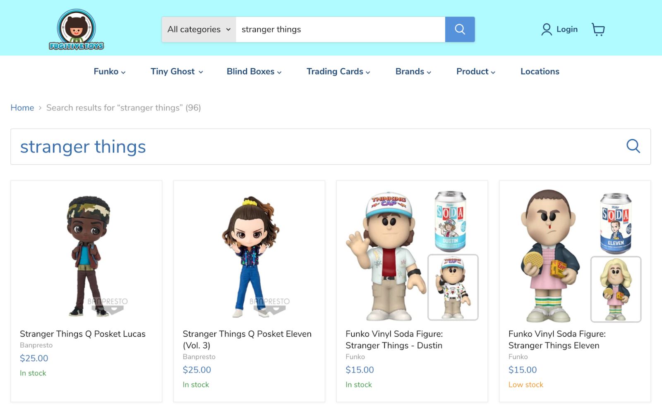The width and height of the screenshot is (662, 409).
Task: Click the header search field with stranger things
Action: [341, 29]
